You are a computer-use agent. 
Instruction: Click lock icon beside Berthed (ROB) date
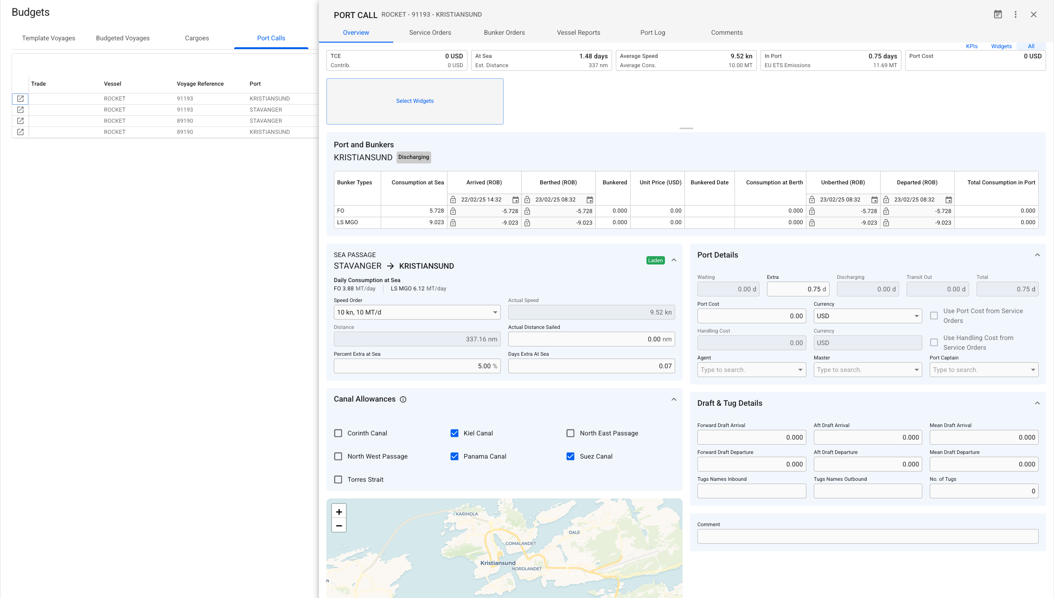pos(527,200)
